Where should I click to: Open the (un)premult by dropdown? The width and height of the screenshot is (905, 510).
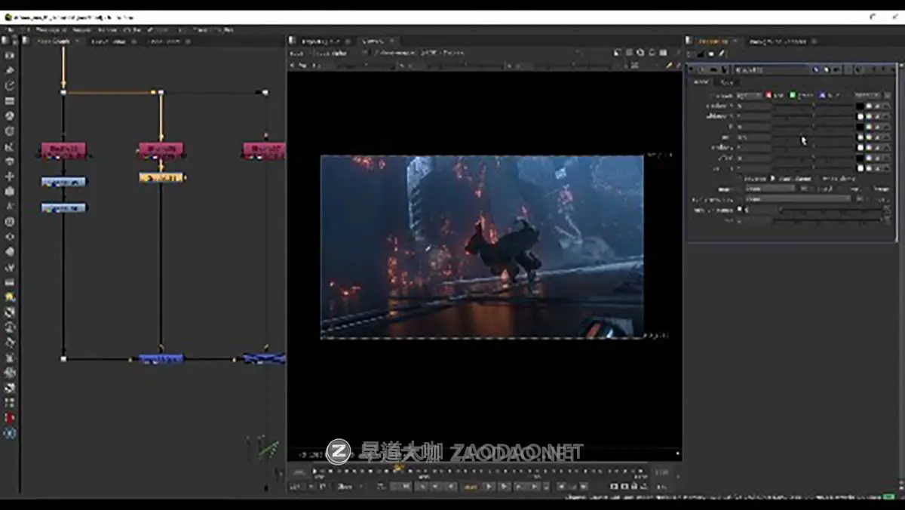click(x=797, y=199)
